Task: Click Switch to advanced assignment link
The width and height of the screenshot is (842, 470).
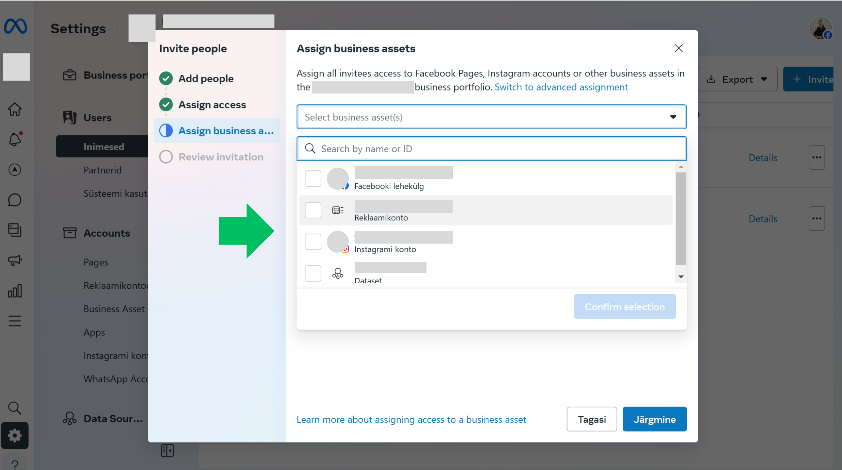Action: coord(561,87)
